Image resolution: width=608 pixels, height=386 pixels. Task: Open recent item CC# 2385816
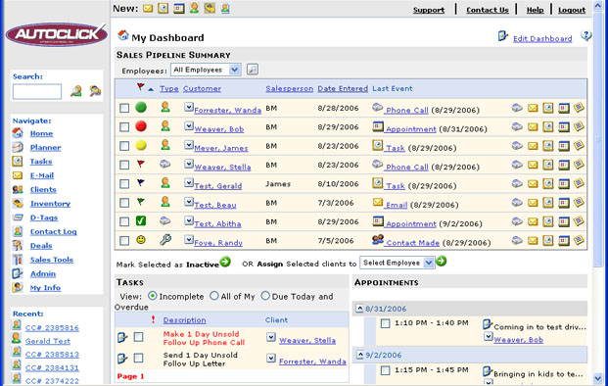pos(52,328)
